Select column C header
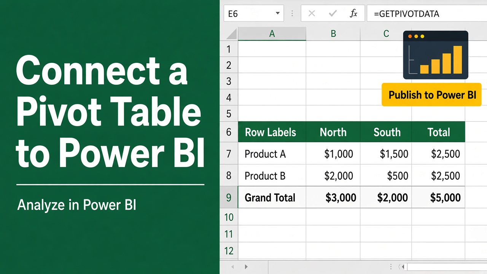This screenshot has width=487, height=274. tap(386, 34)
